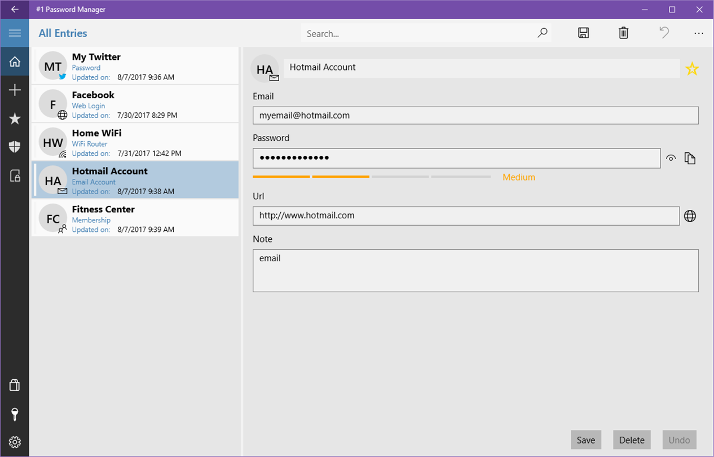Select the Home WiFi entry

pos(135,142)
